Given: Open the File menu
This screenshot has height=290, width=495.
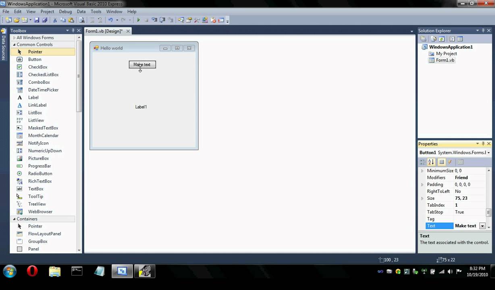Looking at the screenshot, I should click(x=6, y=11).
